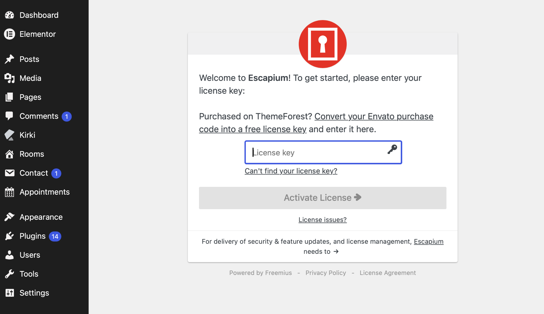Image resolution: width=544 pixels, height=314 pixels.
Task: Click the Appointments calendar icon
Action: [9, 192]
